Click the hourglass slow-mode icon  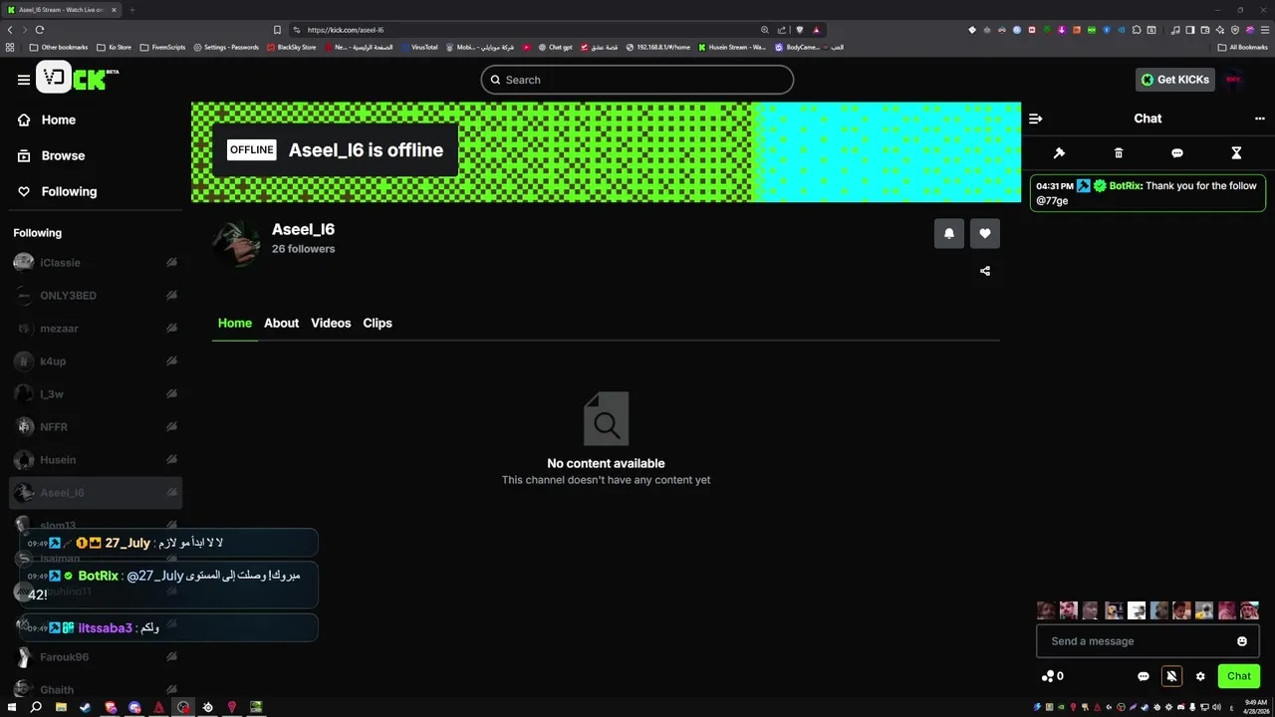click(x=1236, y=153)
